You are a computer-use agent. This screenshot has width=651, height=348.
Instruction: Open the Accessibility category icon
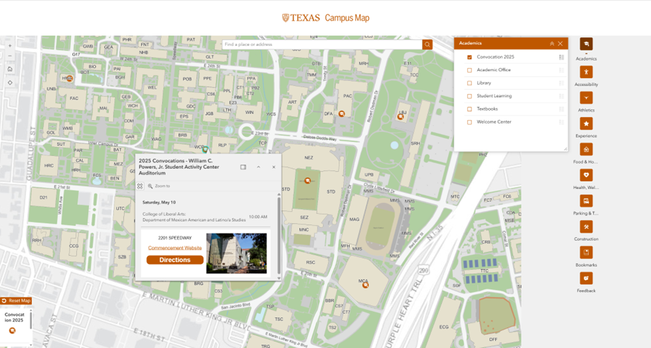[x=586, y=72]
